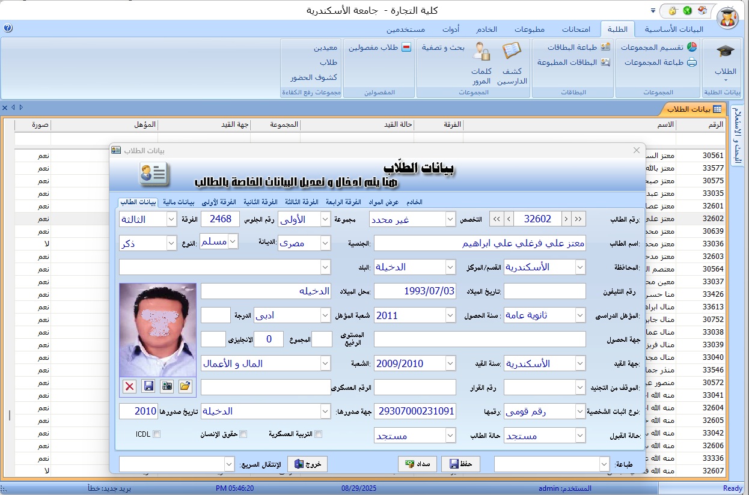Screen dimensions: 749x495
Task: Click the كشف الدارسين book icon
Action: (512, 51)
